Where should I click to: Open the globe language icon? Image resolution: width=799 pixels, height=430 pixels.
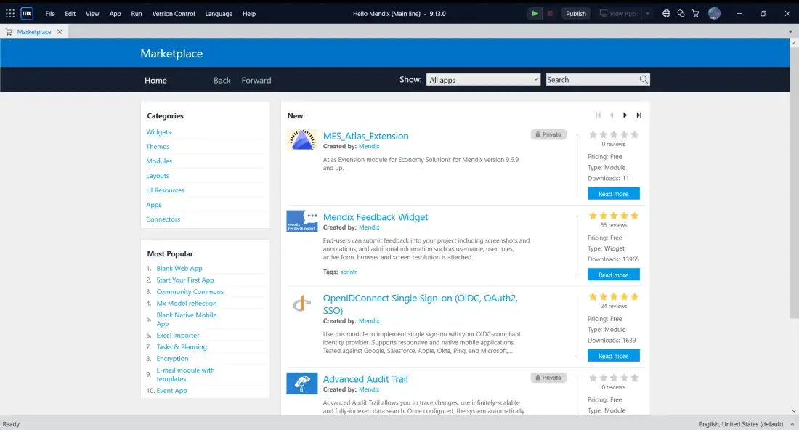[666, 14]
